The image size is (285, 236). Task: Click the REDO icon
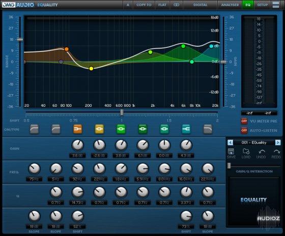pos(276,153)
